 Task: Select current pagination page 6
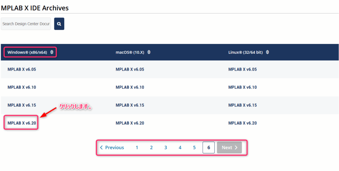tap(209, 148)
